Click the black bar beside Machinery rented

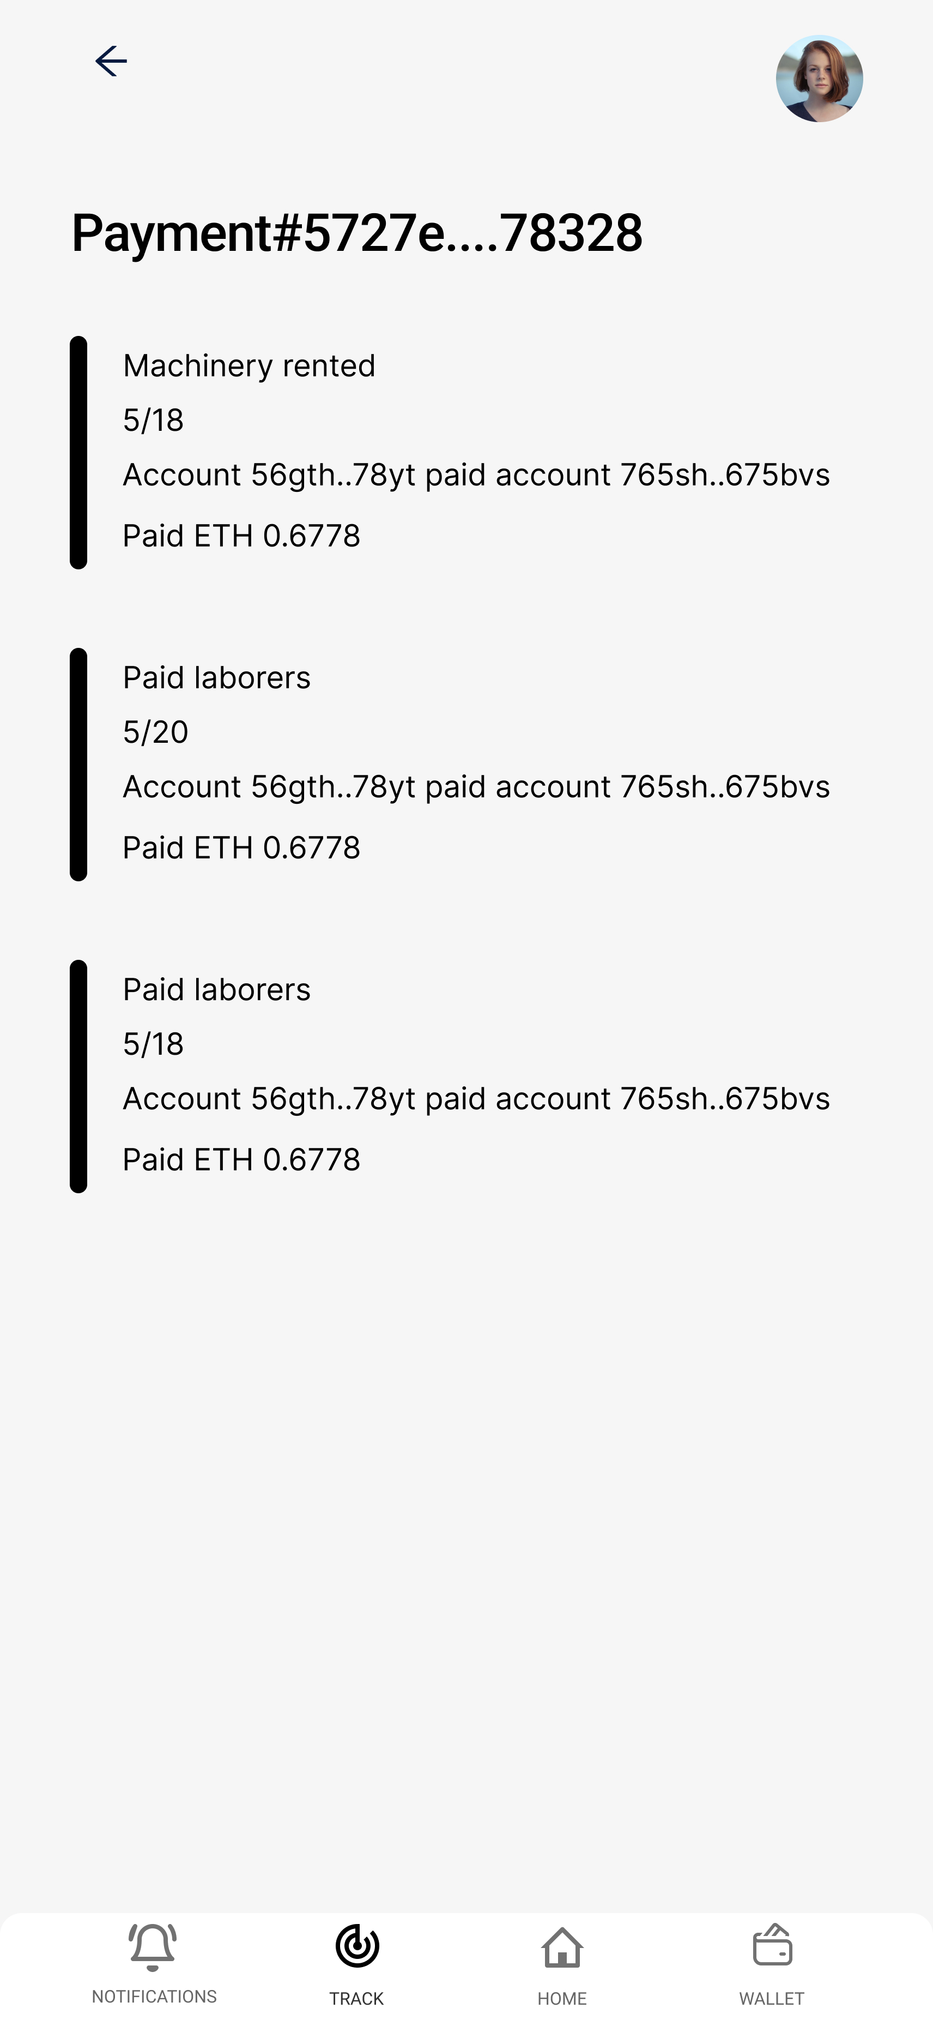[x=78, y=453]
